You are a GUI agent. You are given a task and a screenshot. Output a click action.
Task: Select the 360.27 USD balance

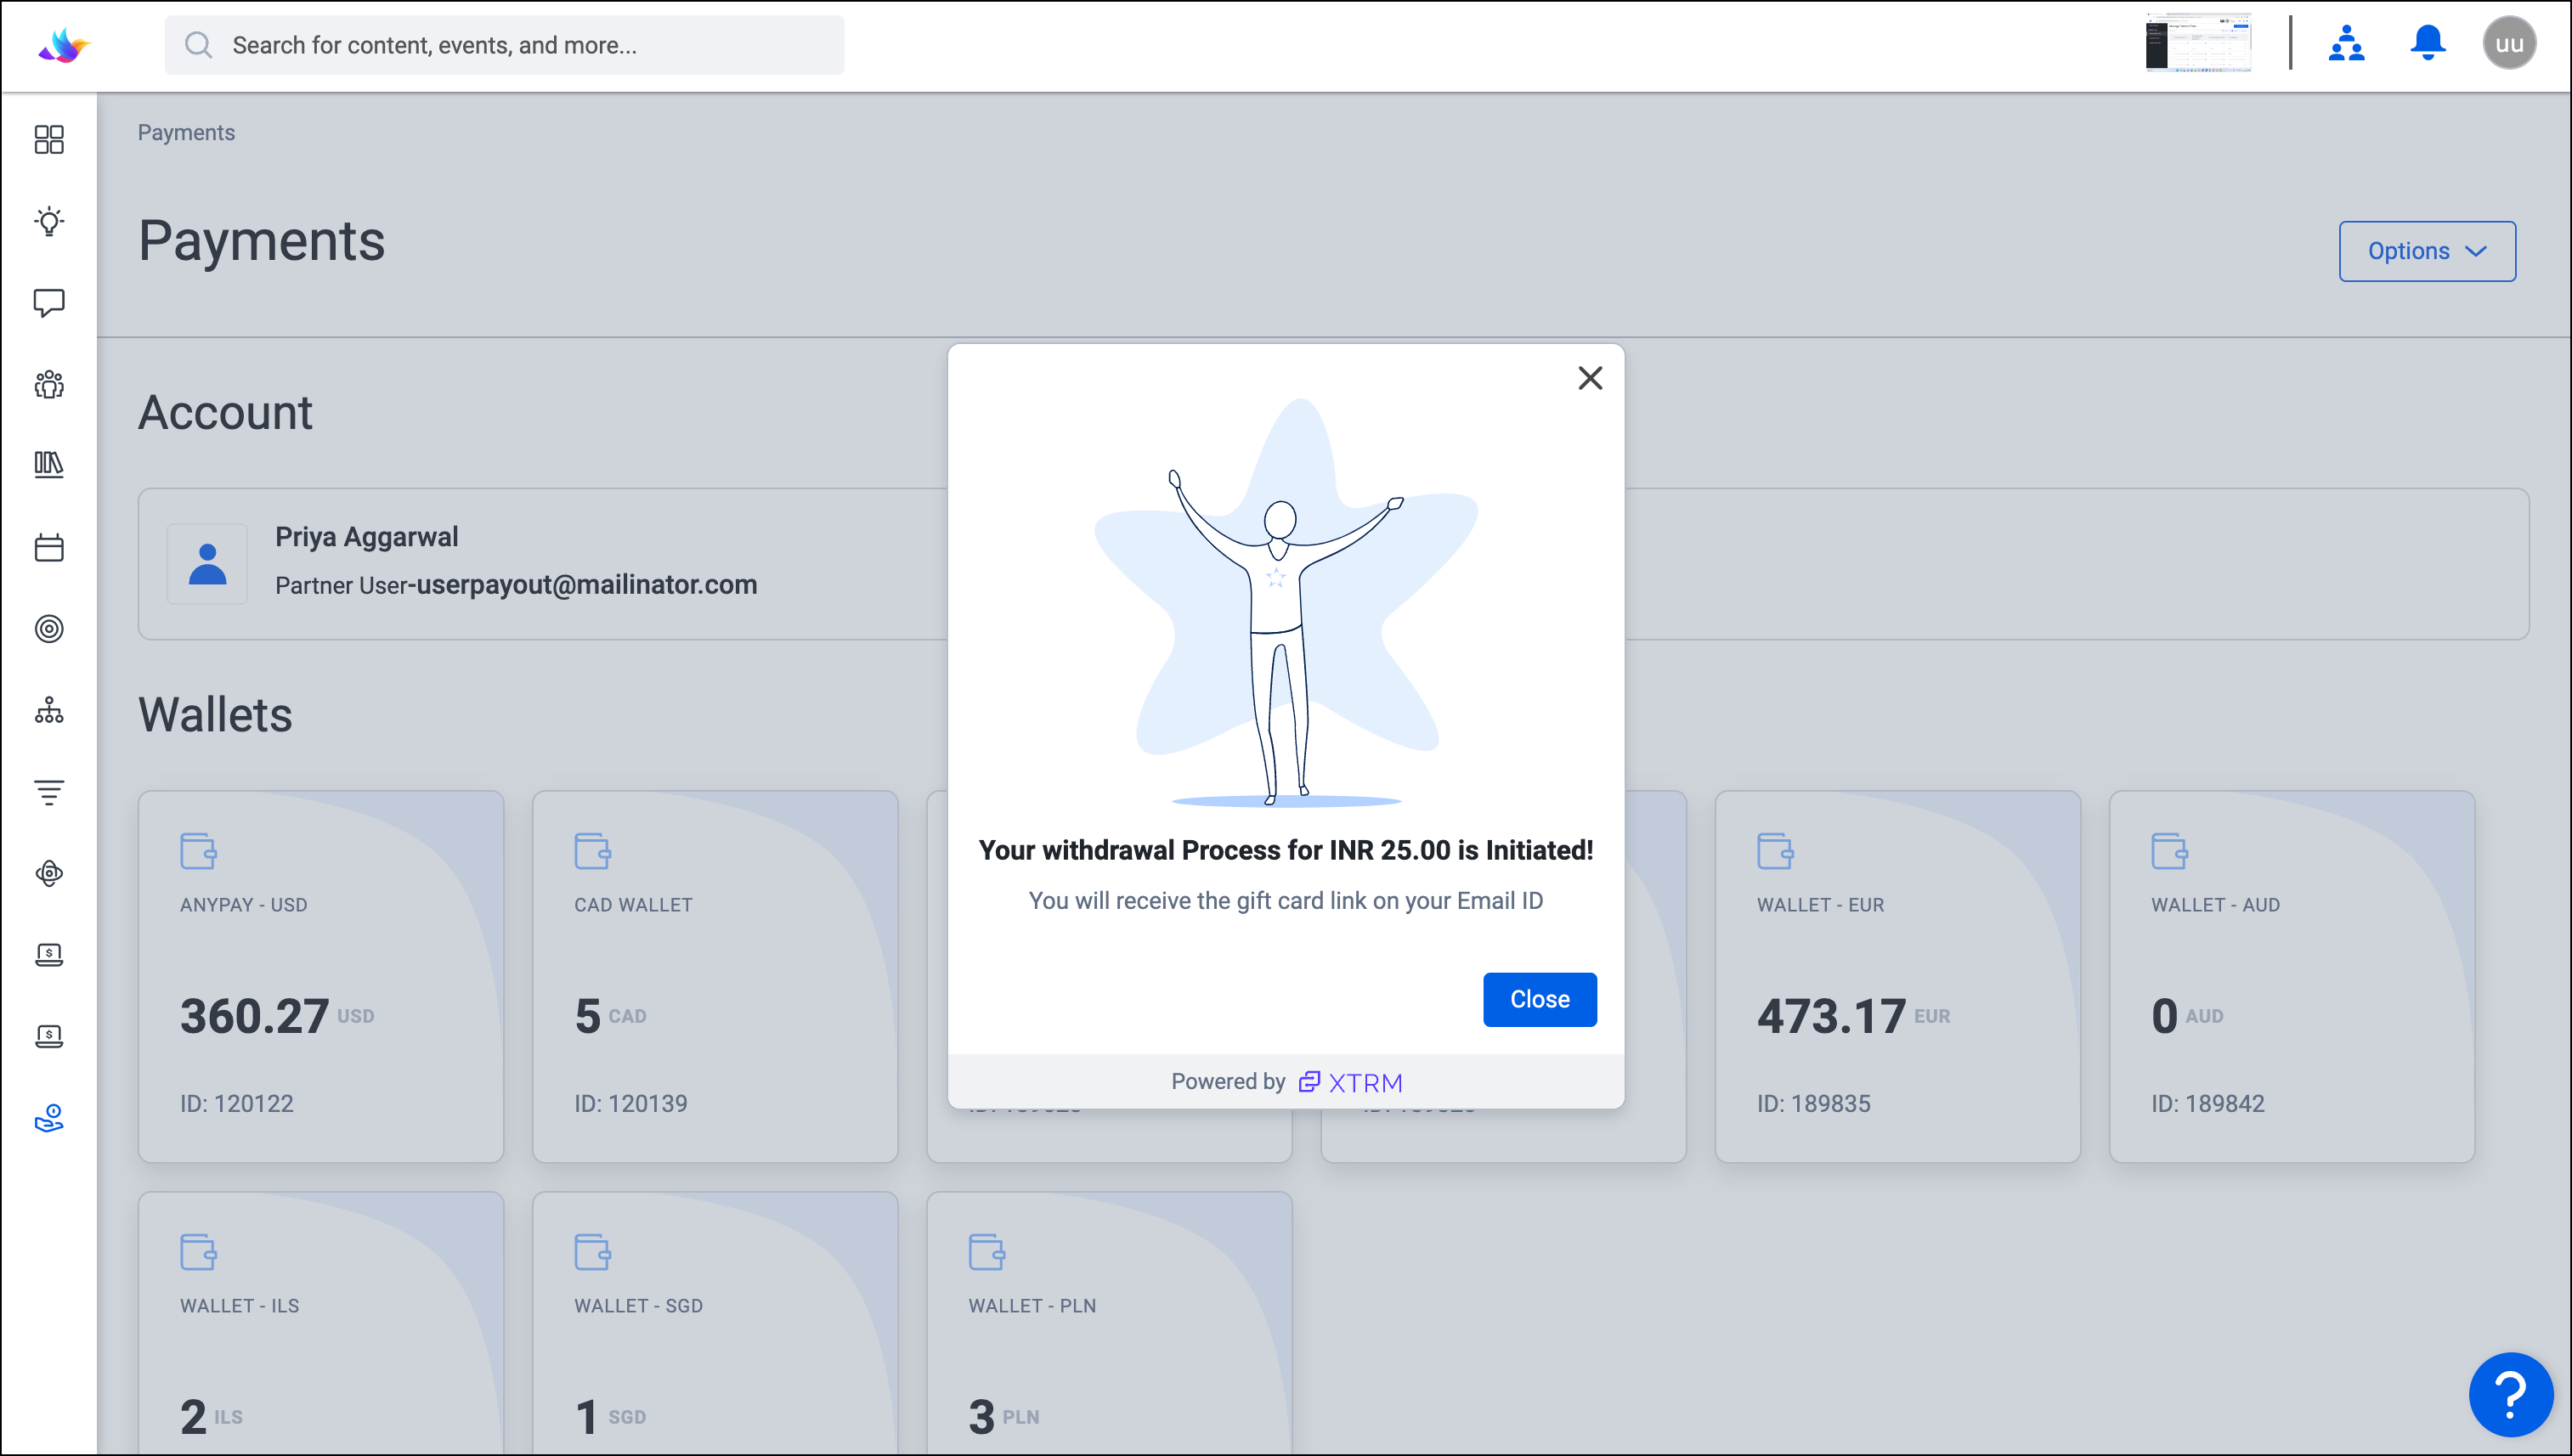[x=277, y=1016]
